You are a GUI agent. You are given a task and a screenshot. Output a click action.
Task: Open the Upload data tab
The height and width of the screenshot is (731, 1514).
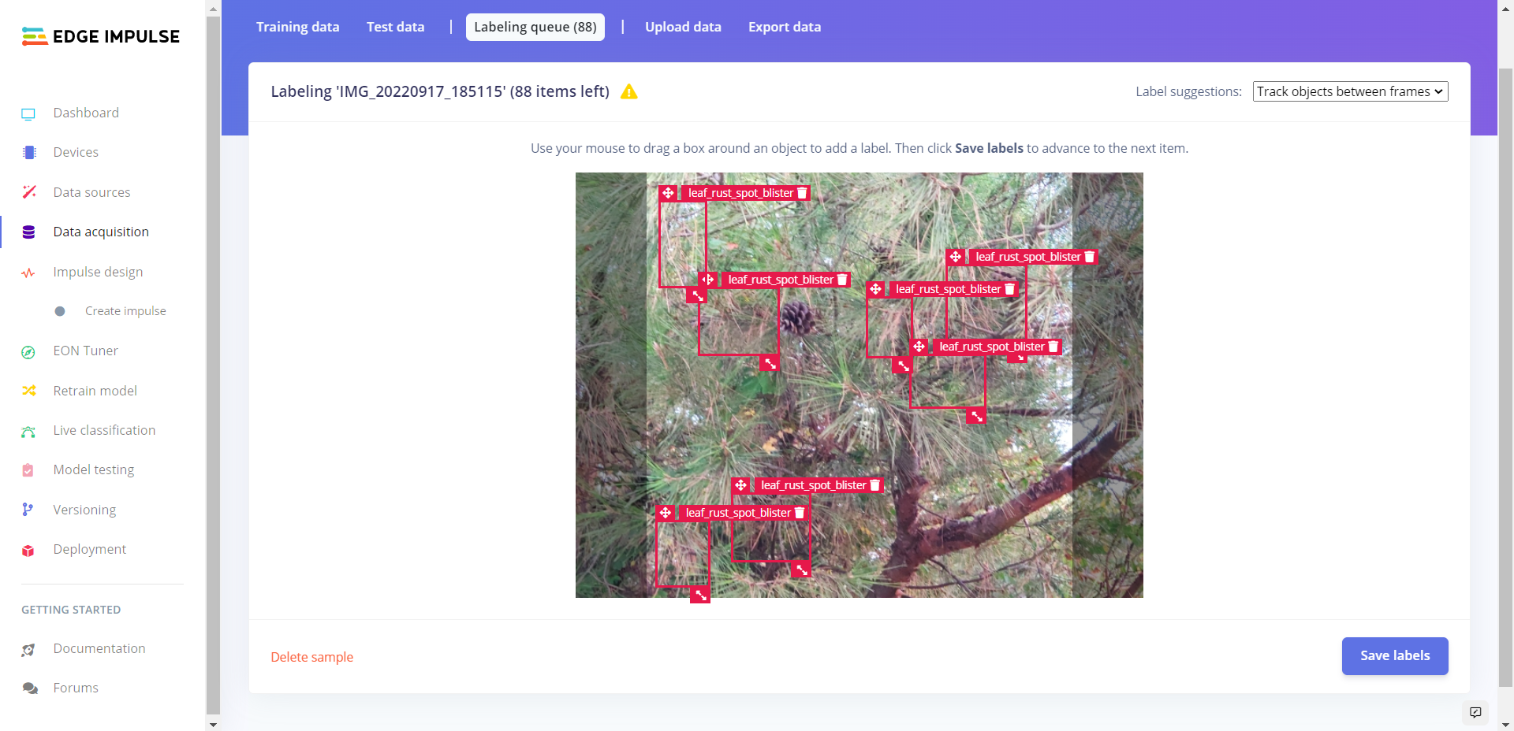pos(683,27)
